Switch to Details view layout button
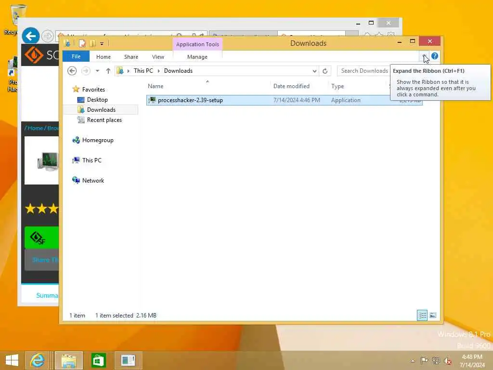 422,315
